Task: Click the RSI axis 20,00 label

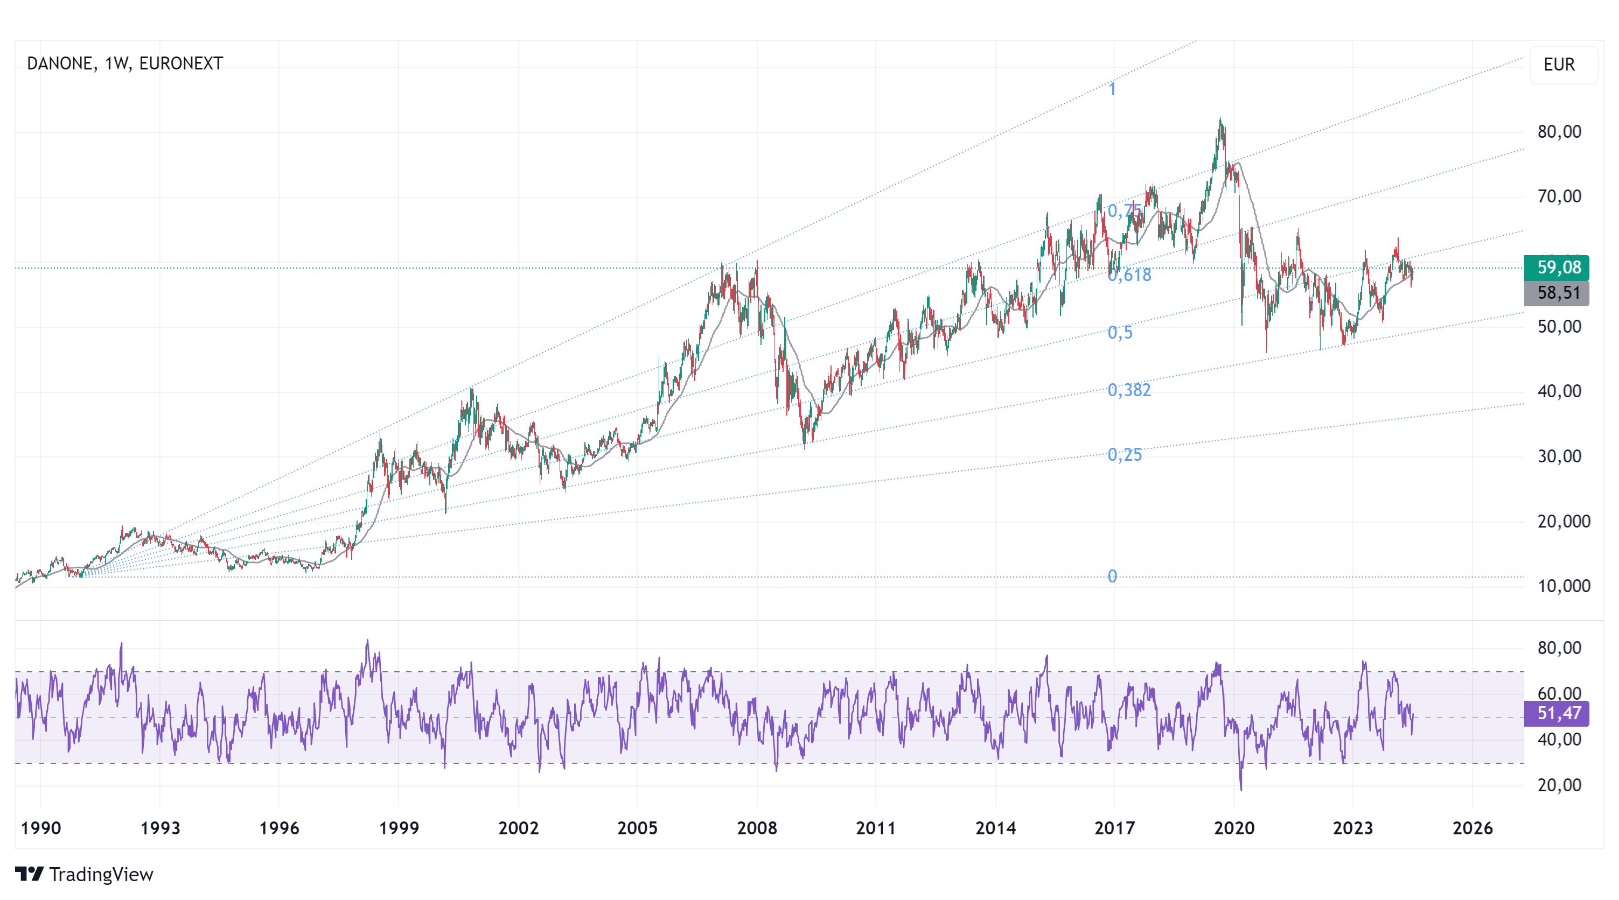Action: (x=1559, y=786)
